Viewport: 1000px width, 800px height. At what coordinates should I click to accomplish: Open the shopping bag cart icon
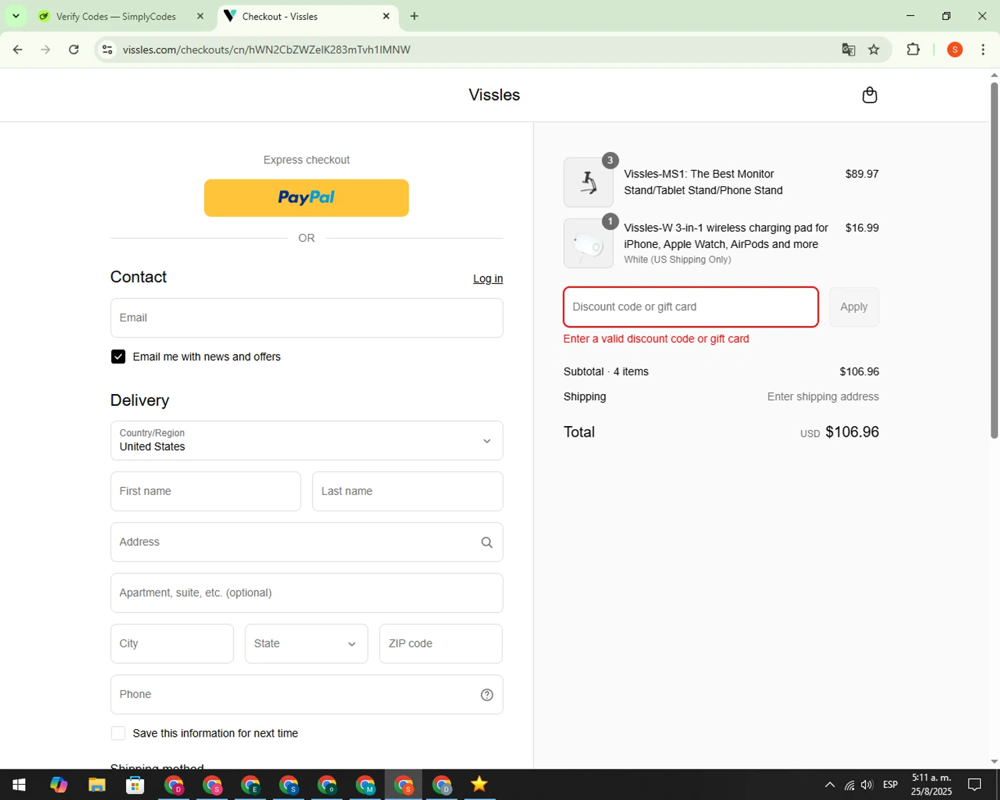869,95
